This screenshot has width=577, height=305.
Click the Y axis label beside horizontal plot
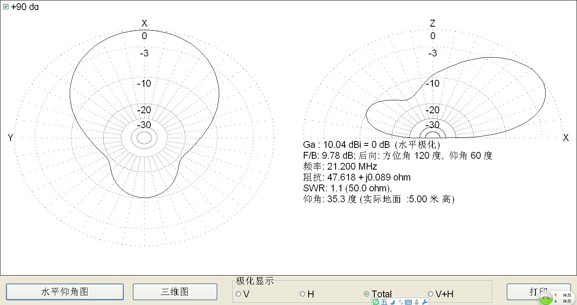[x=10, y=138]
